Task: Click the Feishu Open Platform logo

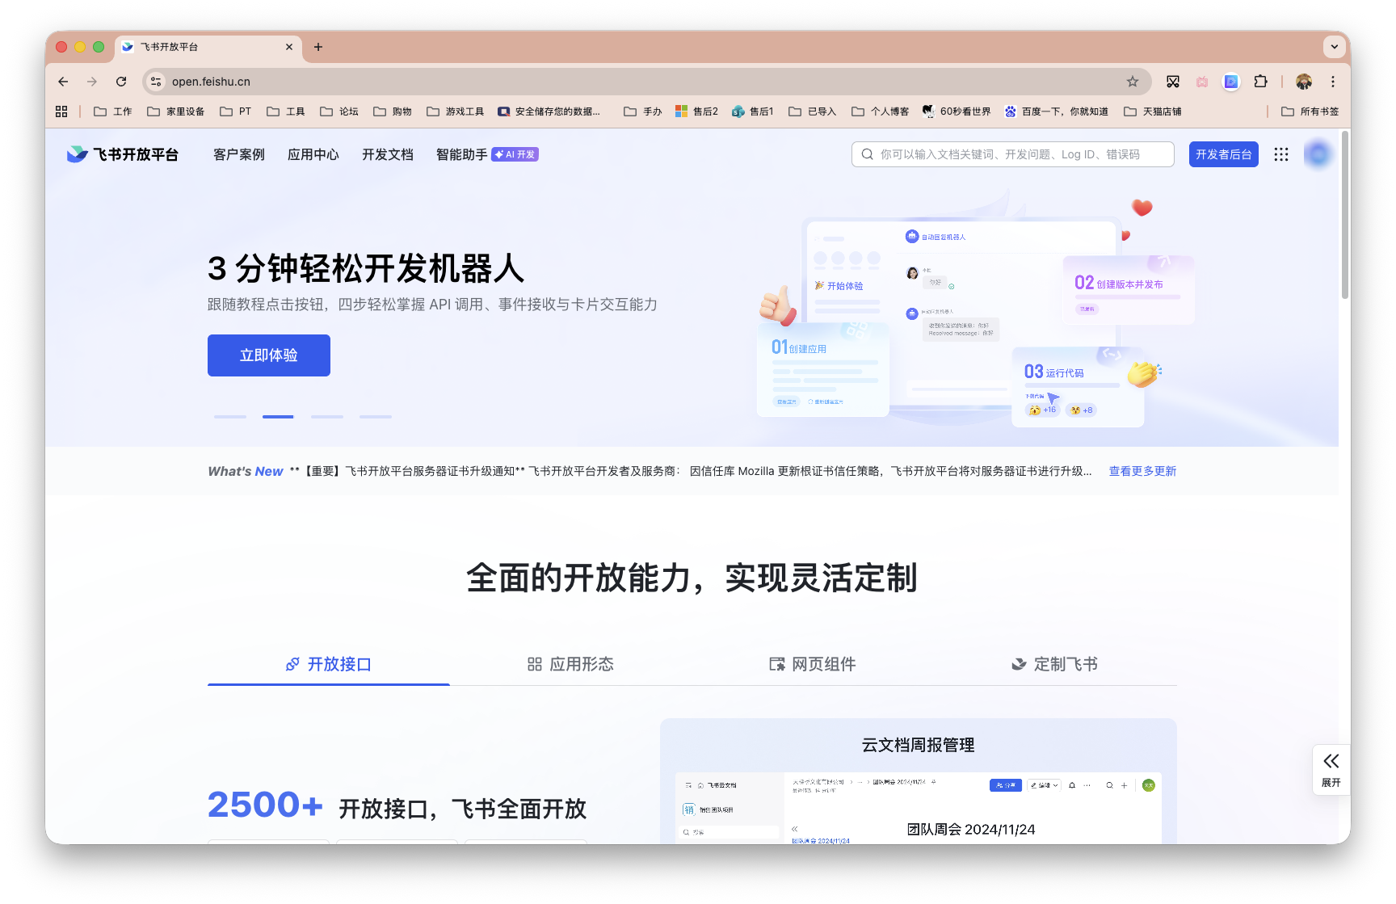Action: [x=122, y=154]
